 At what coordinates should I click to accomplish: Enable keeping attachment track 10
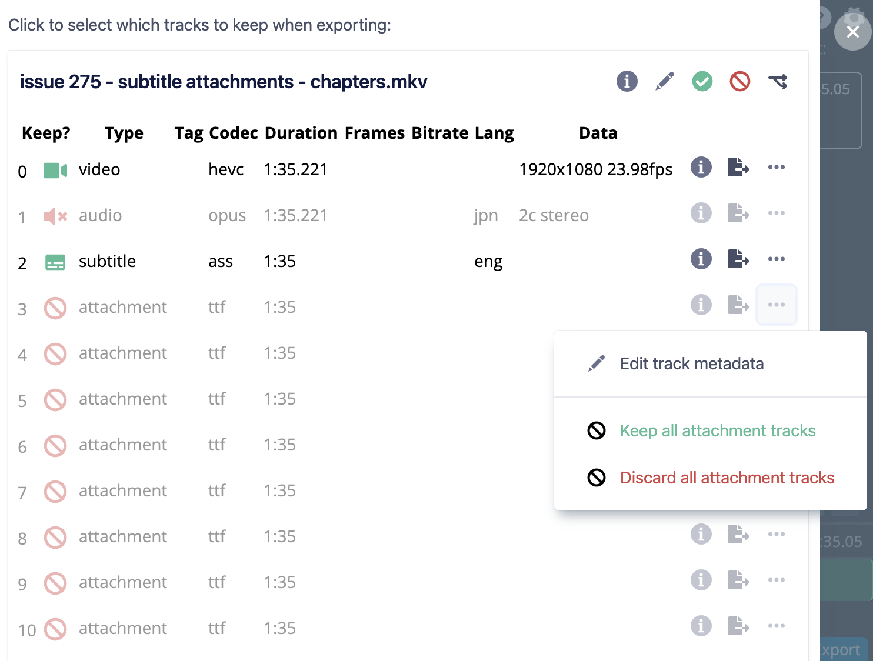point(55,629)
